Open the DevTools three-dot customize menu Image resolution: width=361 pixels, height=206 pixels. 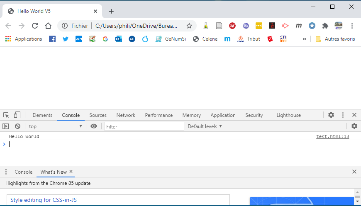coord(343,115)
